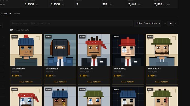
Task: Click SALE PENDING under ZADDR #1790
Action: (128, 82)
